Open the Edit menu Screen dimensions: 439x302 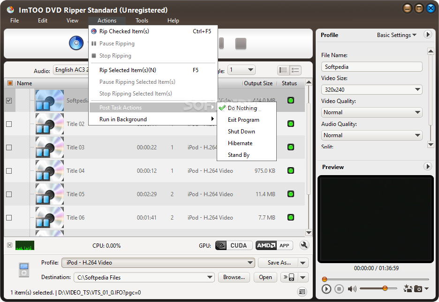[x=43, y=21]
